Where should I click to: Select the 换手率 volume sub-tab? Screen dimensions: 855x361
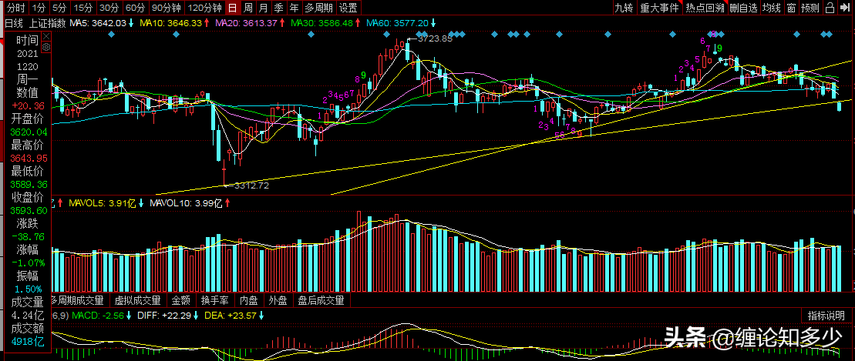214,300
